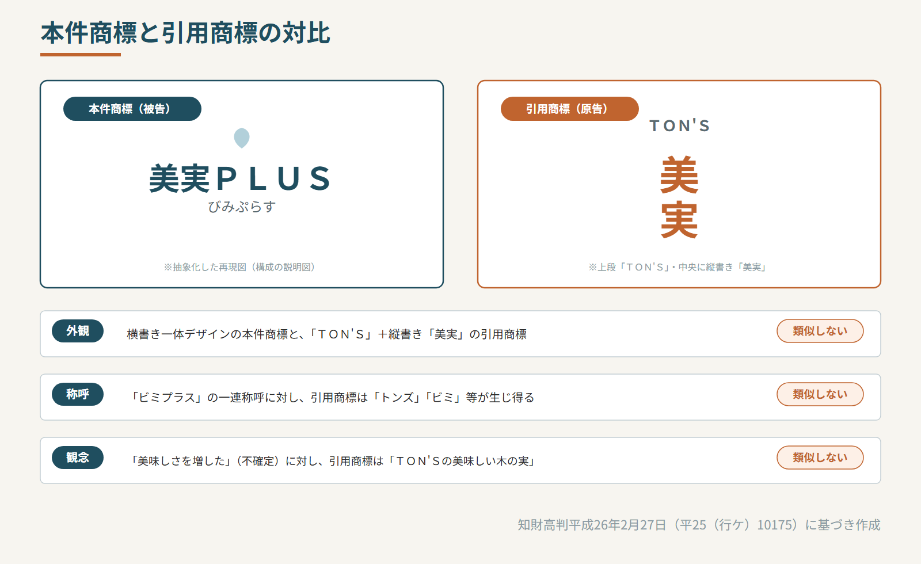Click the 美実PLUS logo text
921x564 pixels.
(241, 178)
